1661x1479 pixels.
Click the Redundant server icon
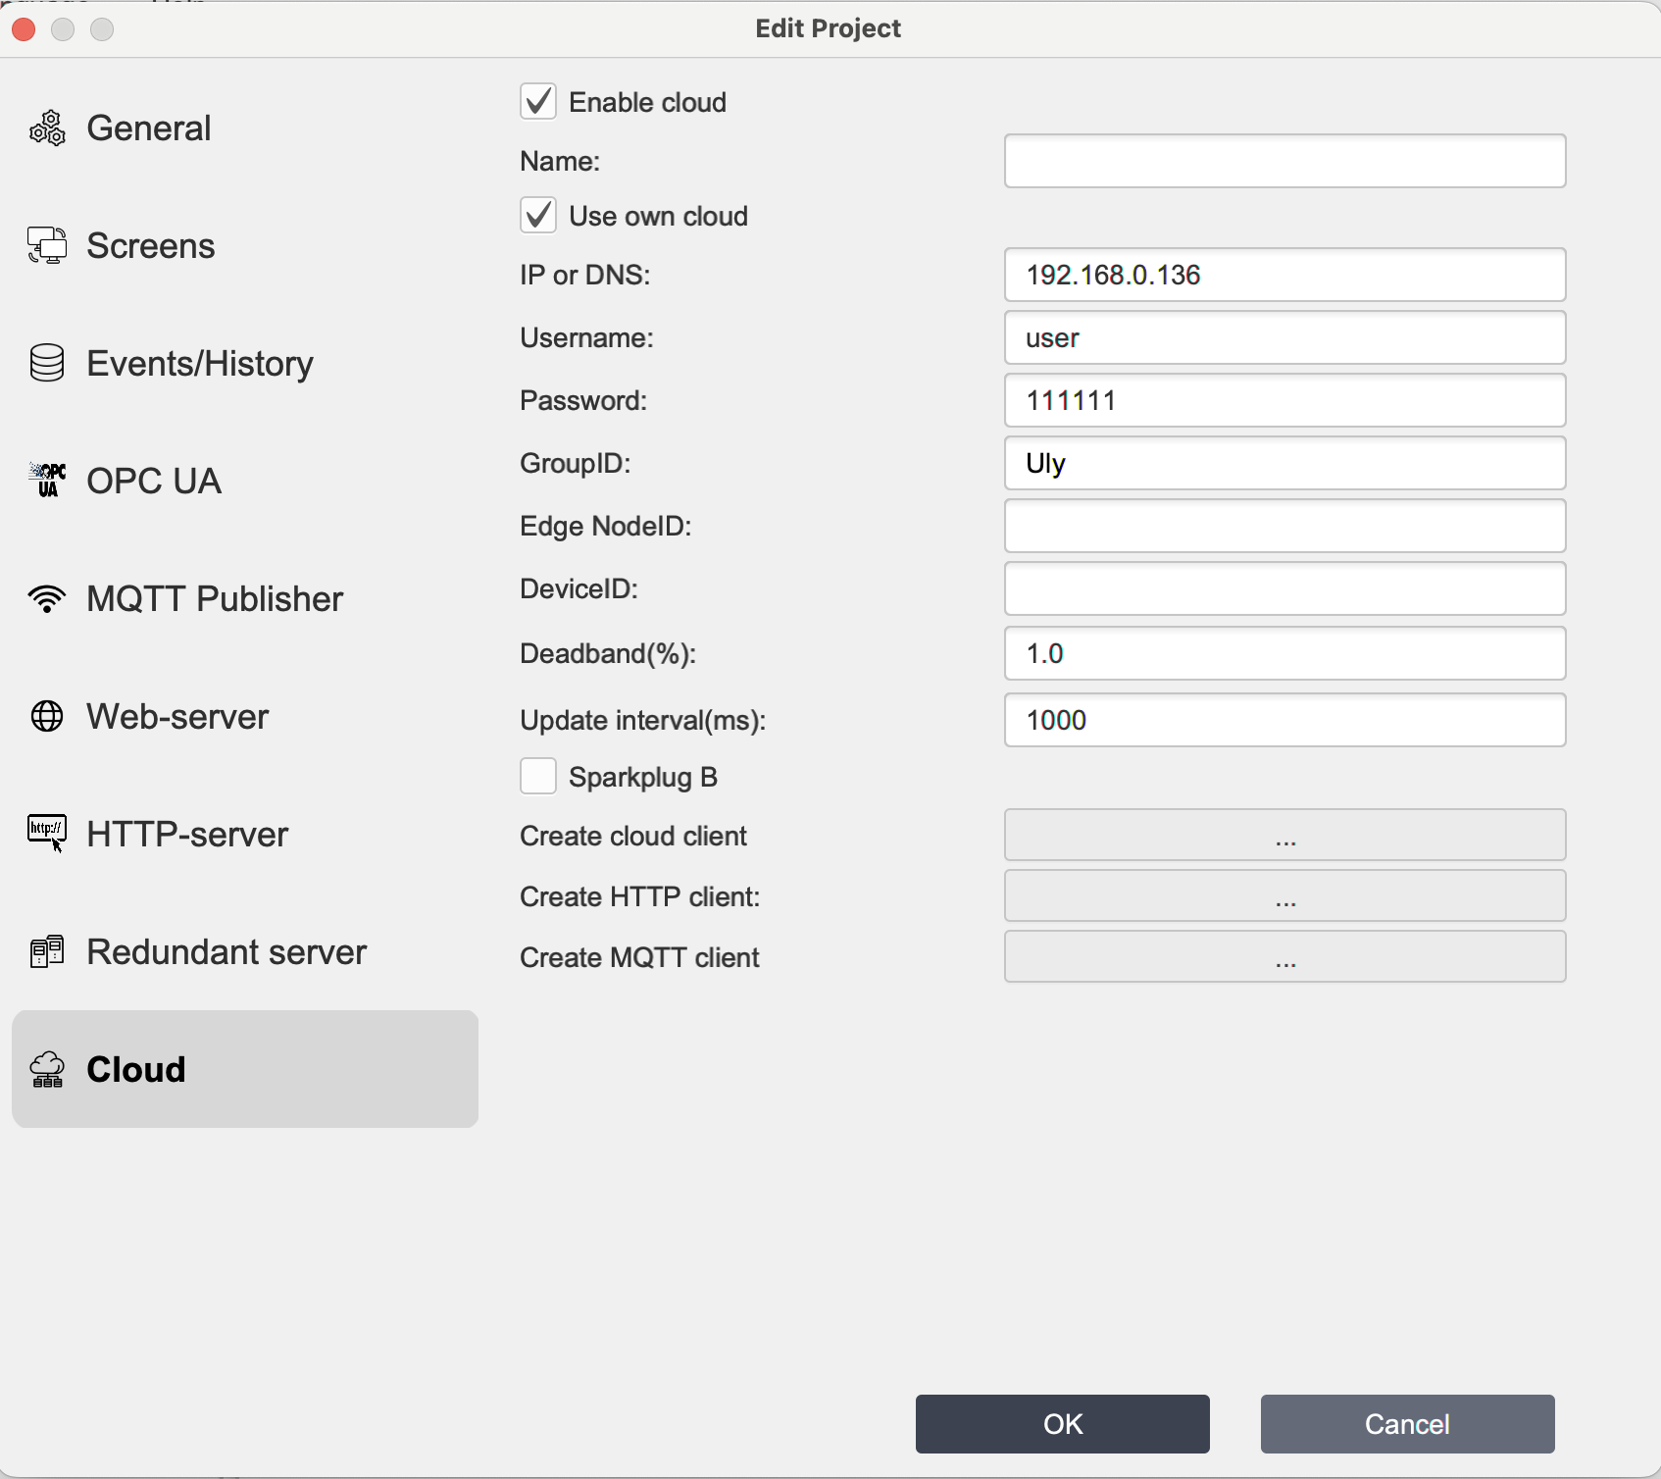tap(47, 951)
